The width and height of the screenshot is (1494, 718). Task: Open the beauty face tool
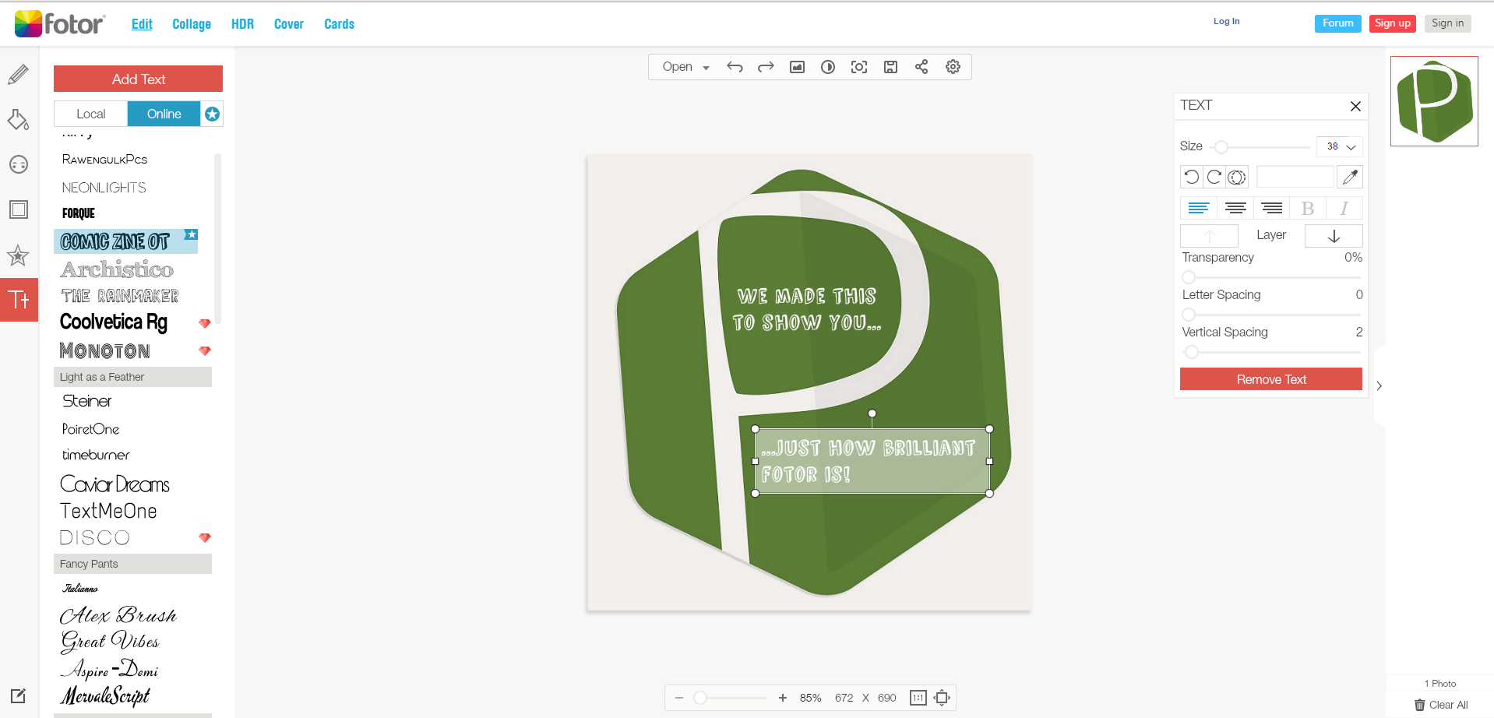[19, 164]
